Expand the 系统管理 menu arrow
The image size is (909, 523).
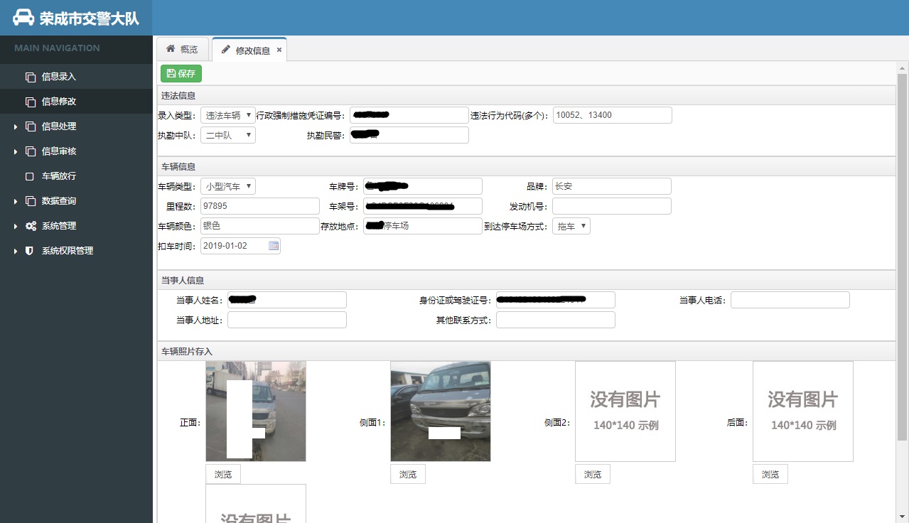16,226
